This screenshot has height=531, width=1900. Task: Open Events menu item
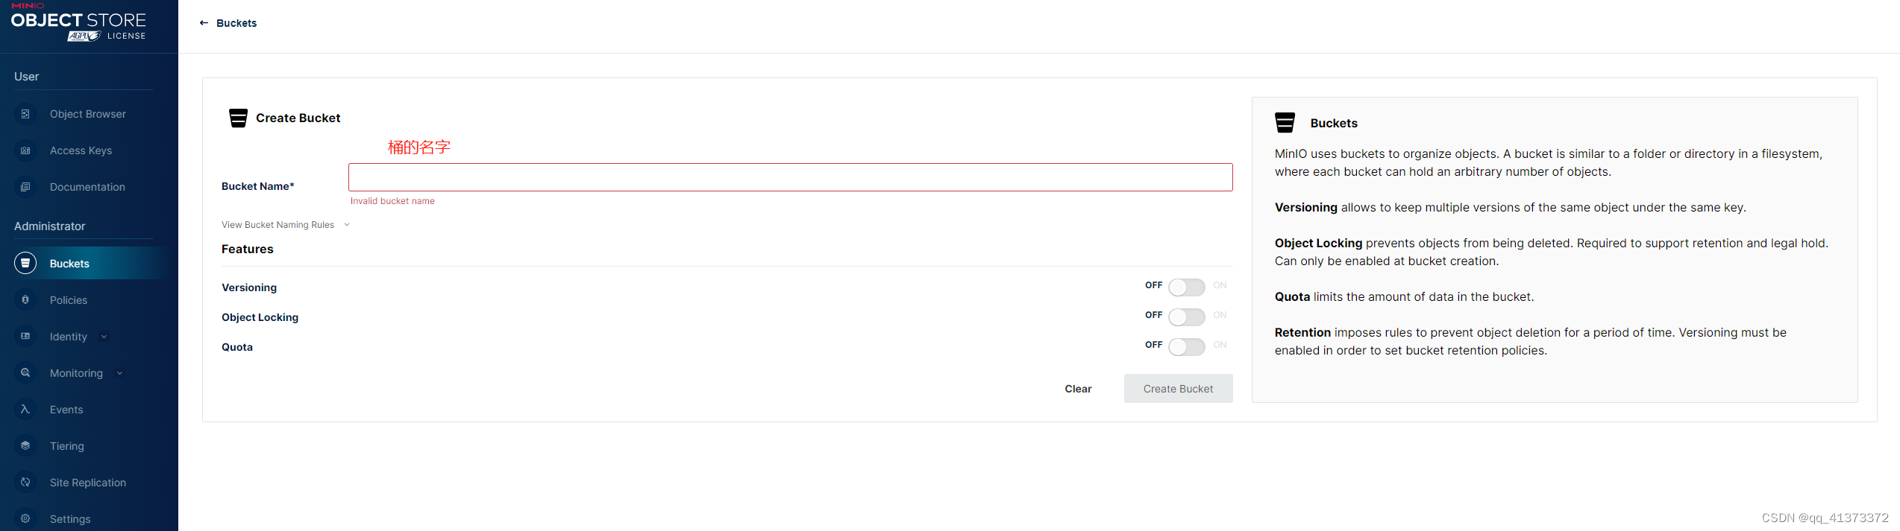coord(66,410)
